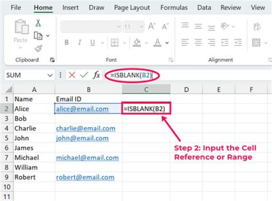Open the font name dropdown
This screenshot has width=272, height=201.
click(119, 26)
